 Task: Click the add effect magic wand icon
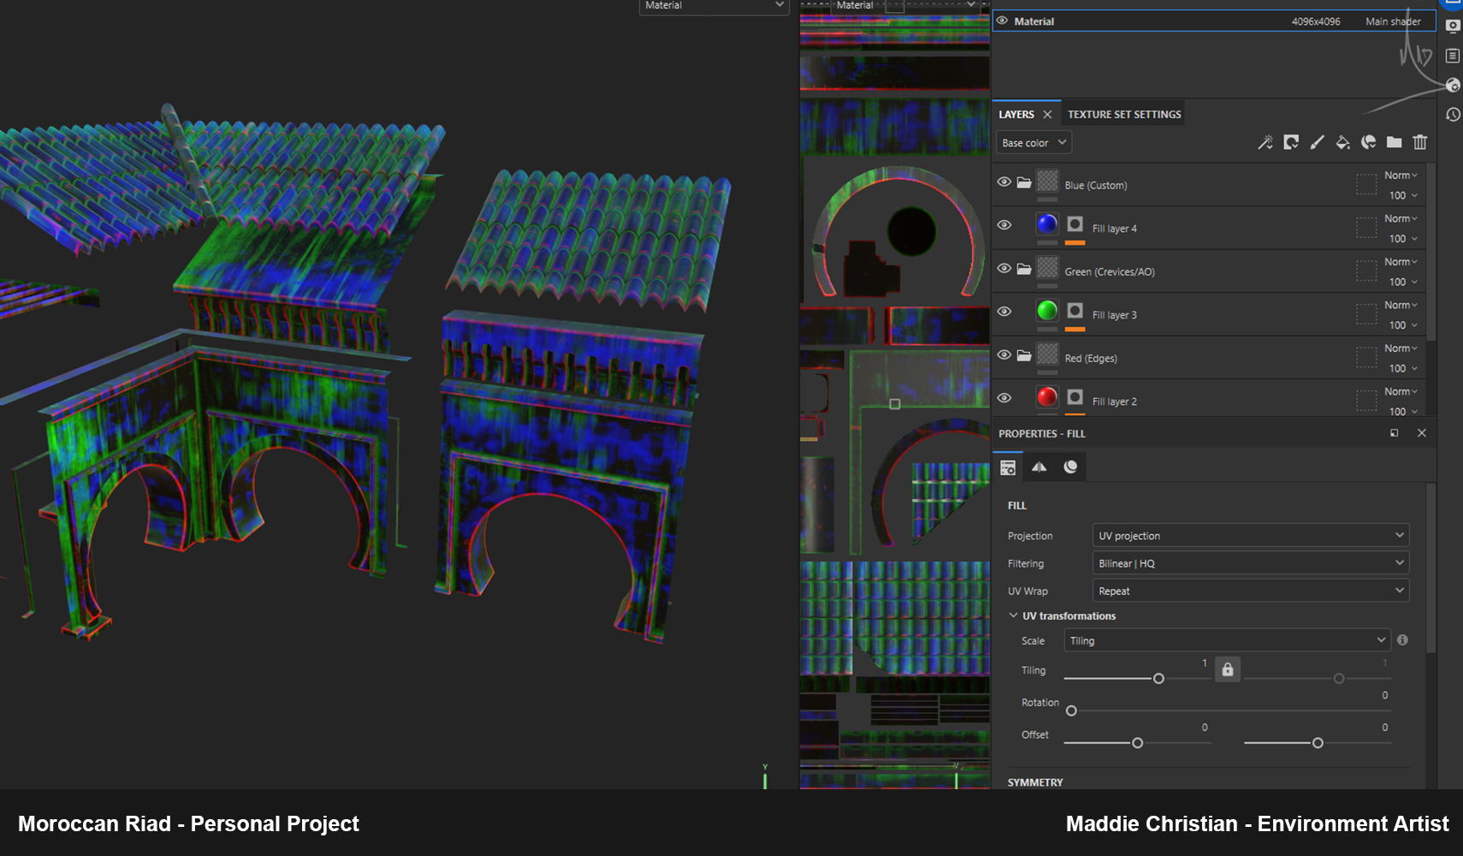click(1265, 143)
